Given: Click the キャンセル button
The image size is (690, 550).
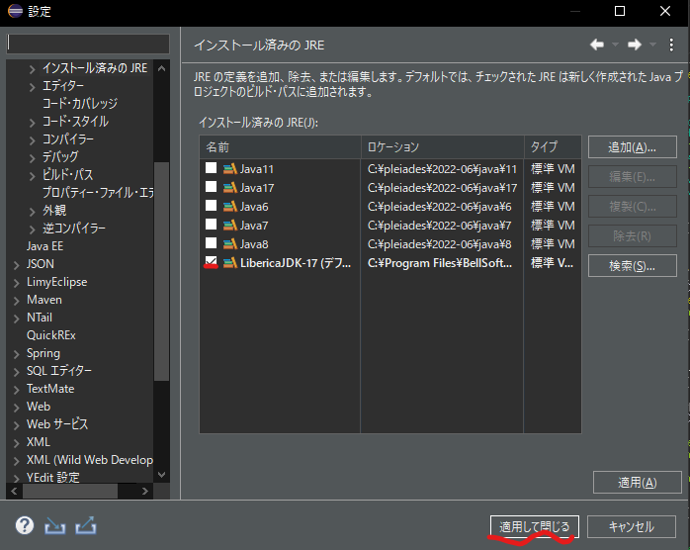Looking at the screenshot, I should 632,526.
